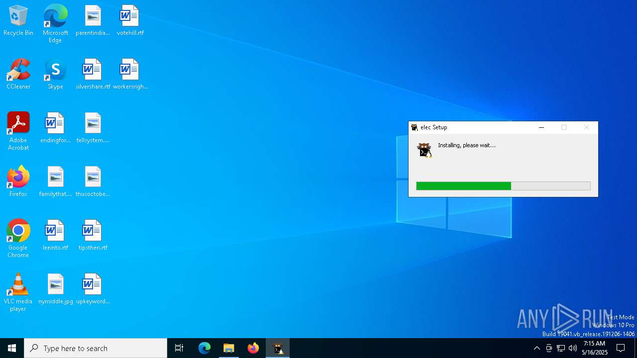Launch Firefox from the taskbar
This screenshot has width=637, height=358.
pos(253,348)
